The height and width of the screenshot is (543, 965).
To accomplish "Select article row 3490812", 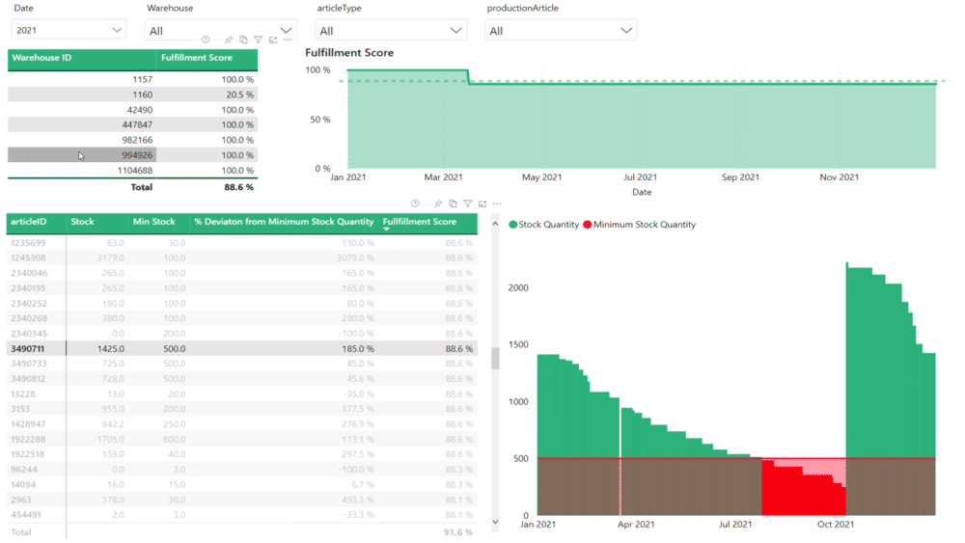I will coord(242,379).
